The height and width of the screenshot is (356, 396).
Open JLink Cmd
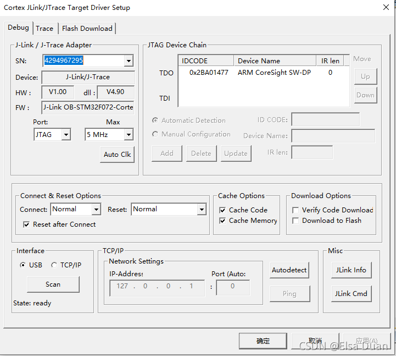pyautogui.click(x=352, y=293)
